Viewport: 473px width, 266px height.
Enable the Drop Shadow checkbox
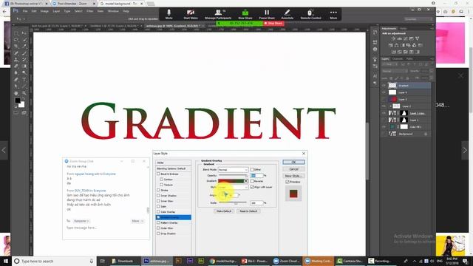(x=158, y=233)
